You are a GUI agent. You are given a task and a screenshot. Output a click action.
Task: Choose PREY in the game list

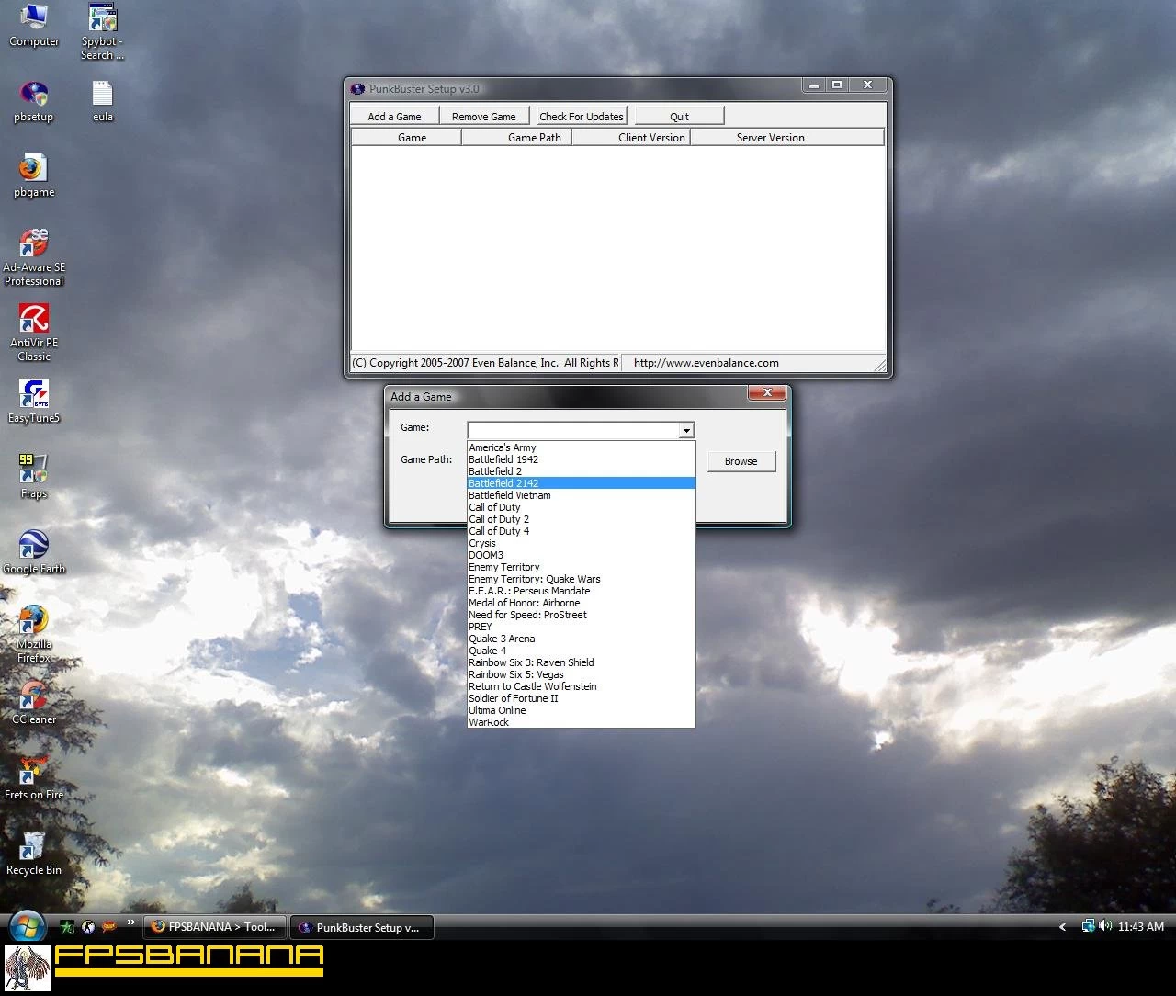click(x=581, y=627)
